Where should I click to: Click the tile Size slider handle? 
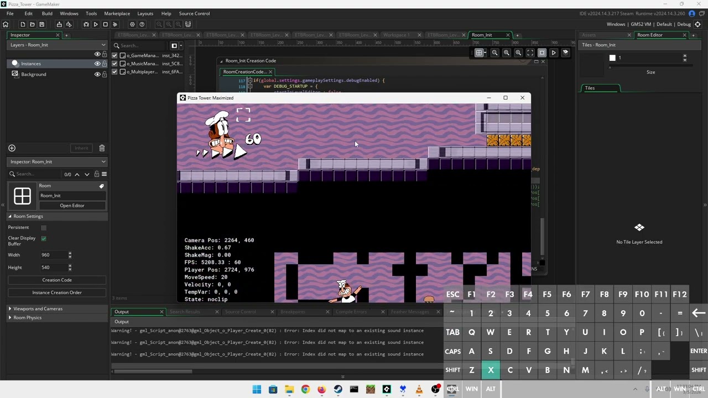coord(610,67)
